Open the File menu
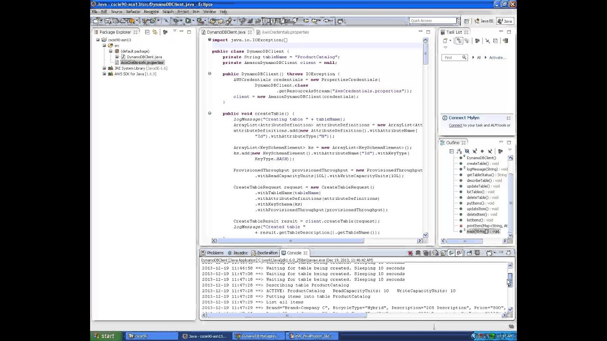The width and height of the screenshot is (607, 341). click(x=94, y=11)
